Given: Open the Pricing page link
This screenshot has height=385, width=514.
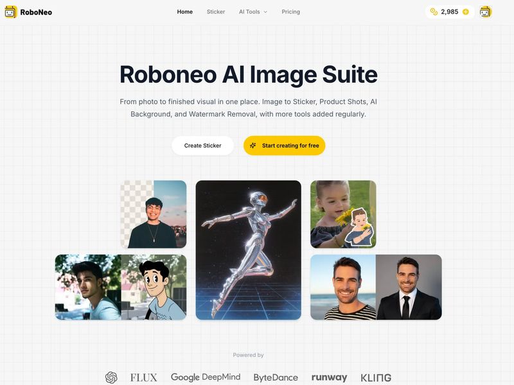Looking at the screenshot, I should click(290, 12).
